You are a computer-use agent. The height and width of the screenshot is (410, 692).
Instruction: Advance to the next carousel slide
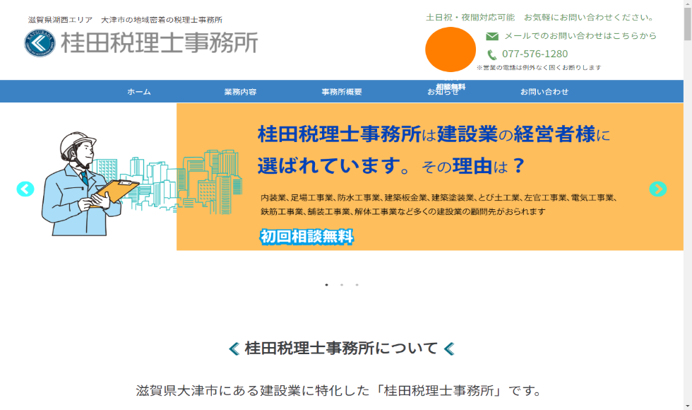[x=657, y=189]
